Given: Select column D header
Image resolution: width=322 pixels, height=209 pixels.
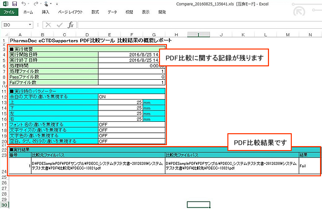Looking at the screenshot, I should tap(87, 34).
